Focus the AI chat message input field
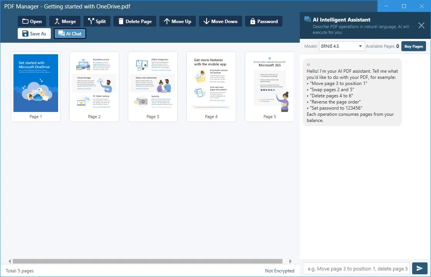This screenshot has width=431, height=277. (x=356, y=269)
